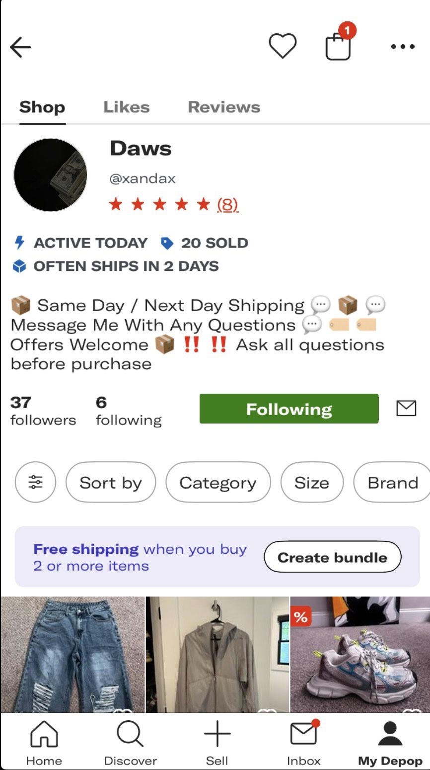Switch to the Reviews tab

(224, 107)
